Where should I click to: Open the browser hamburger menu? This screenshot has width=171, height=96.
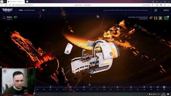157,2
